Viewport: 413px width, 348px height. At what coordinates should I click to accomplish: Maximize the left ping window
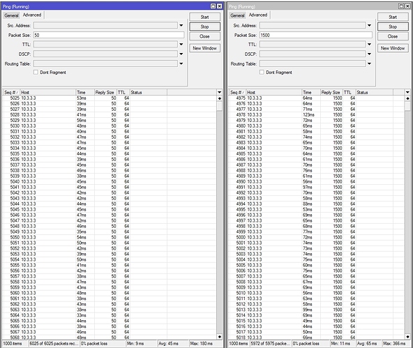[213, 6]
